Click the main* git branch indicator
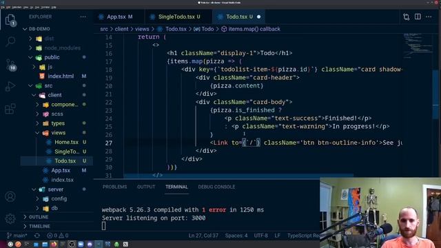This screenshot has width=441, height=248. [x=17, y=236]
